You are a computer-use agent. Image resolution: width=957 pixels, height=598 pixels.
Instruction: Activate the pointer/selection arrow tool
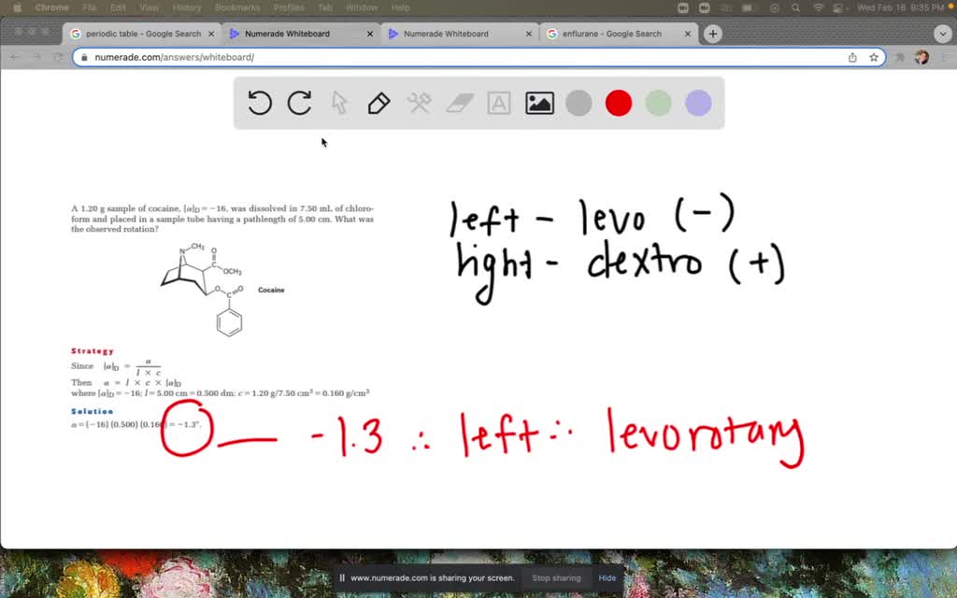click(338, 103)
